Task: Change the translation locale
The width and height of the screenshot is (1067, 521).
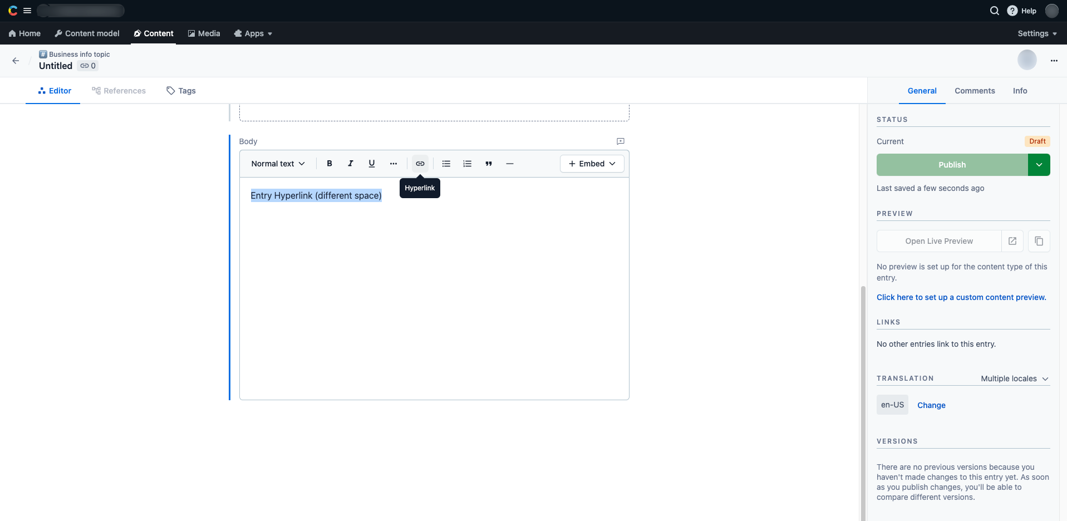Action: 931,405
